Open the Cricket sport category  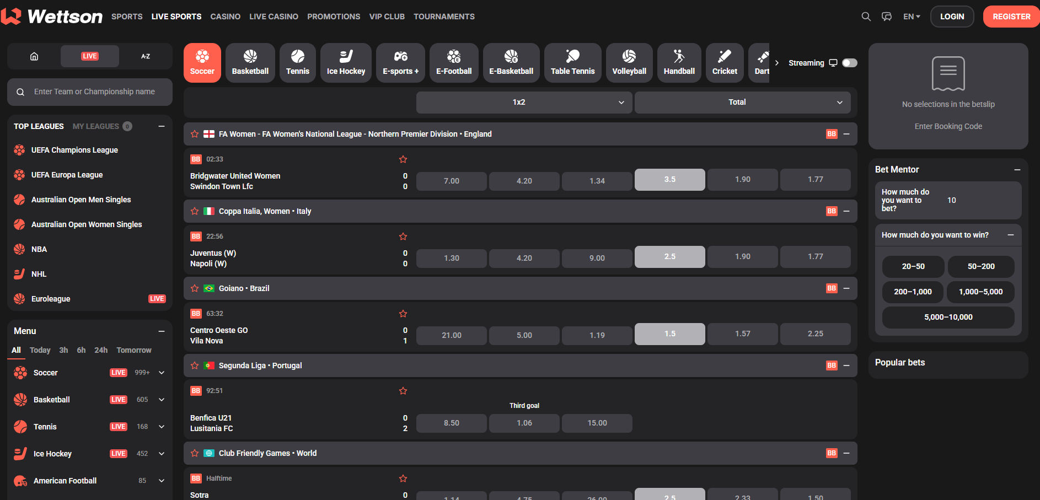(724, 62)
